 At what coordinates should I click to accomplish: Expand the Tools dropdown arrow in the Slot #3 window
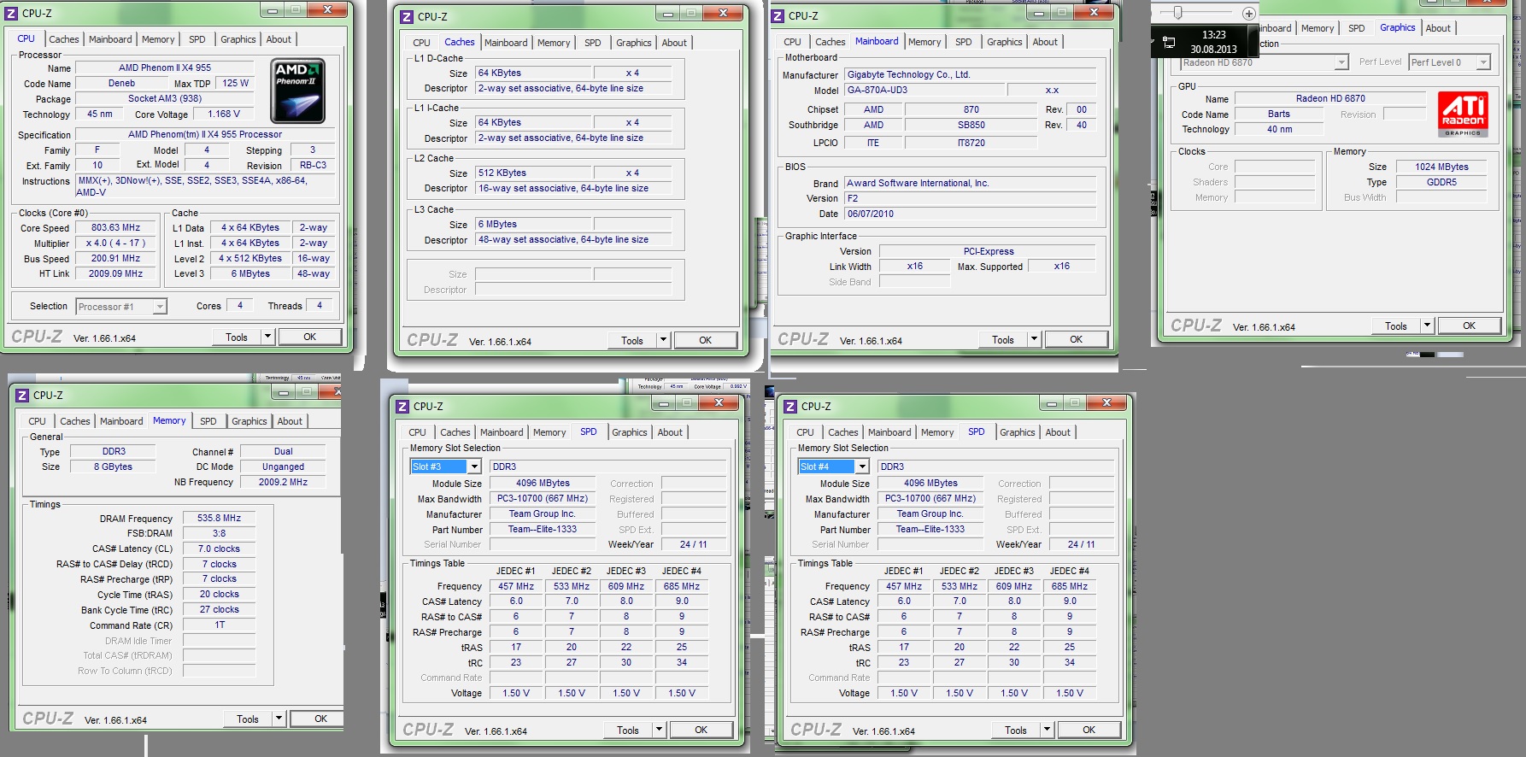(659, 730)
